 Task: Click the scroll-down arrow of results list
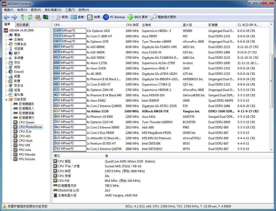271,149
